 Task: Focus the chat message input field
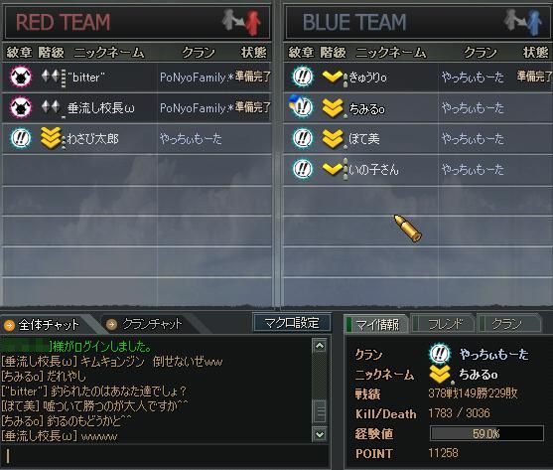pos(165,456)
